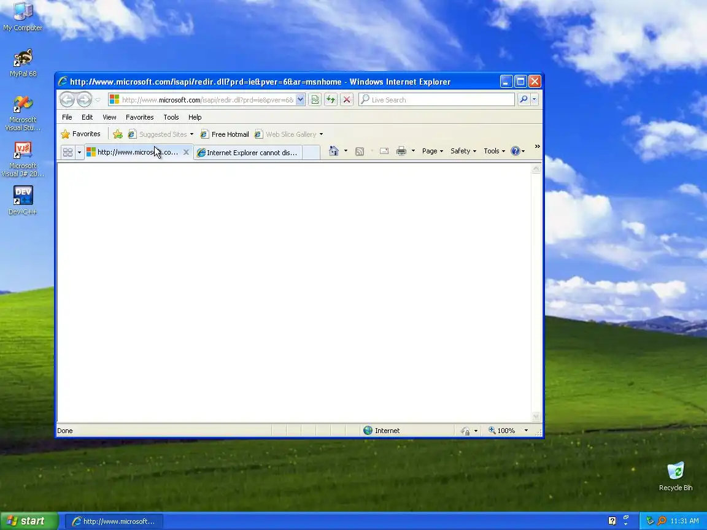This screenshot has height=530, width=707.
Task: Open the Safety command bar menu
Action: tap(463, 151)
